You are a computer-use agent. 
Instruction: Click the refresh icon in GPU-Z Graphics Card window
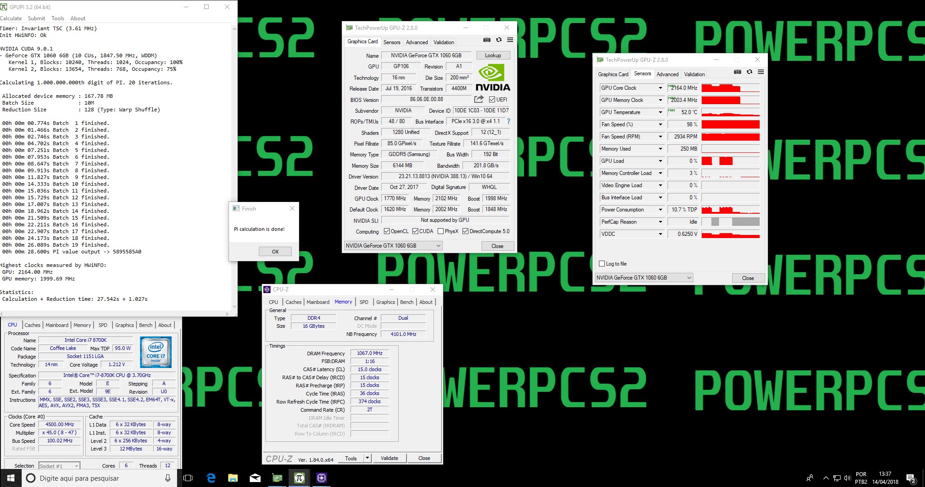tap(499, 40)
